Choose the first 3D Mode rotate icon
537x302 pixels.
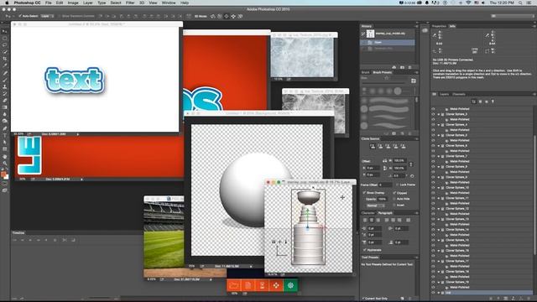point(212,16)
